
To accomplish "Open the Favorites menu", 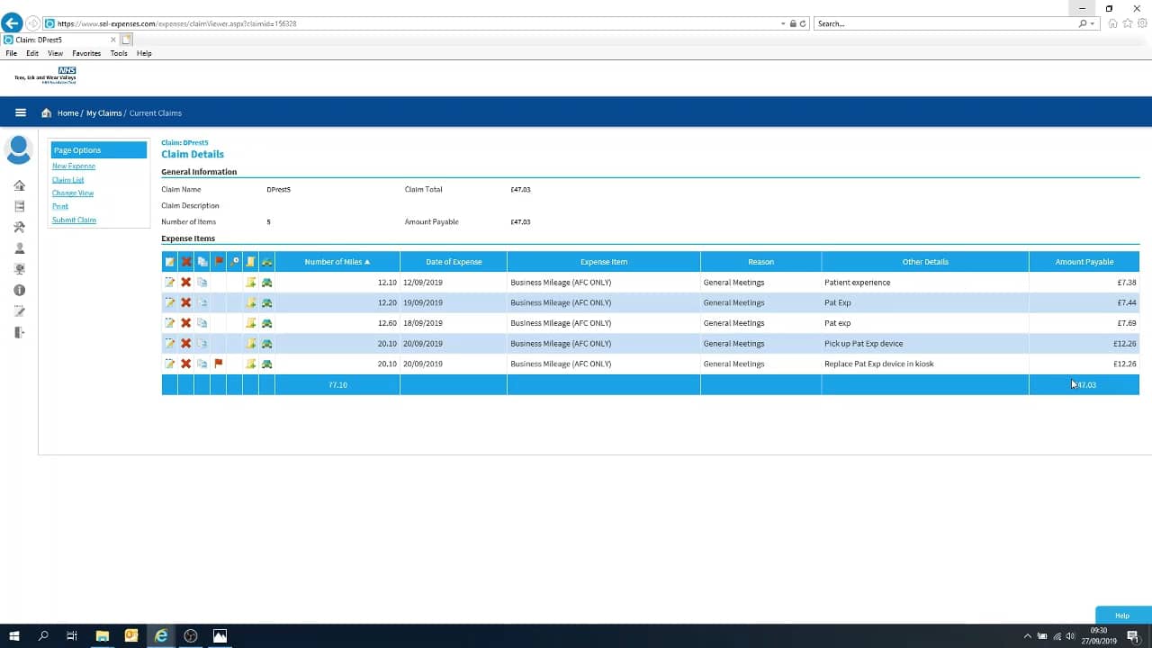I will click(x=86, y=53).
